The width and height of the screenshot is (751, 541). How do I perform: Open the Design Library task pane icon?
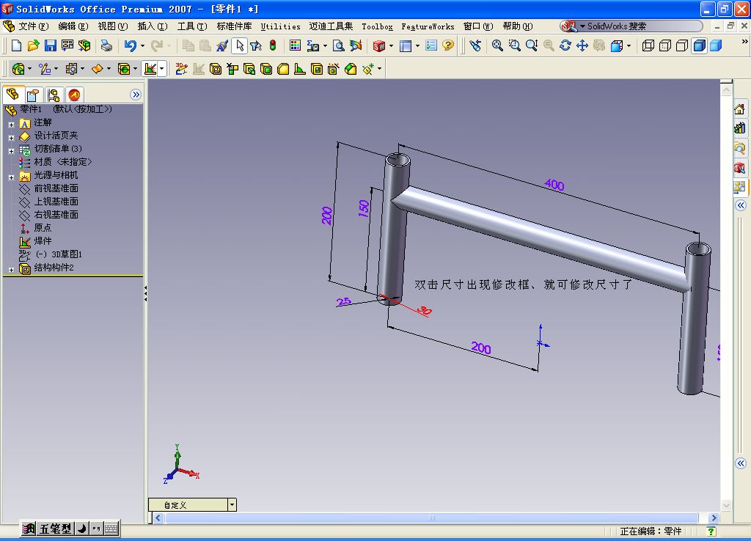coord(740,128)
